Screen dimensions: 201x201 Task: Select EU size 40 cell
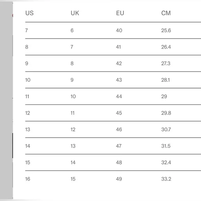119,30
